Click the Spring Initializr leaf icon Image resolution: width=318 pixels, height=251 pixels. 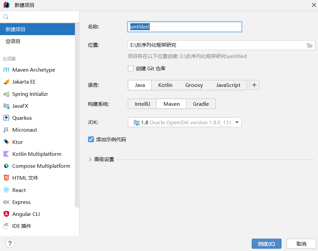pos(6,94)
